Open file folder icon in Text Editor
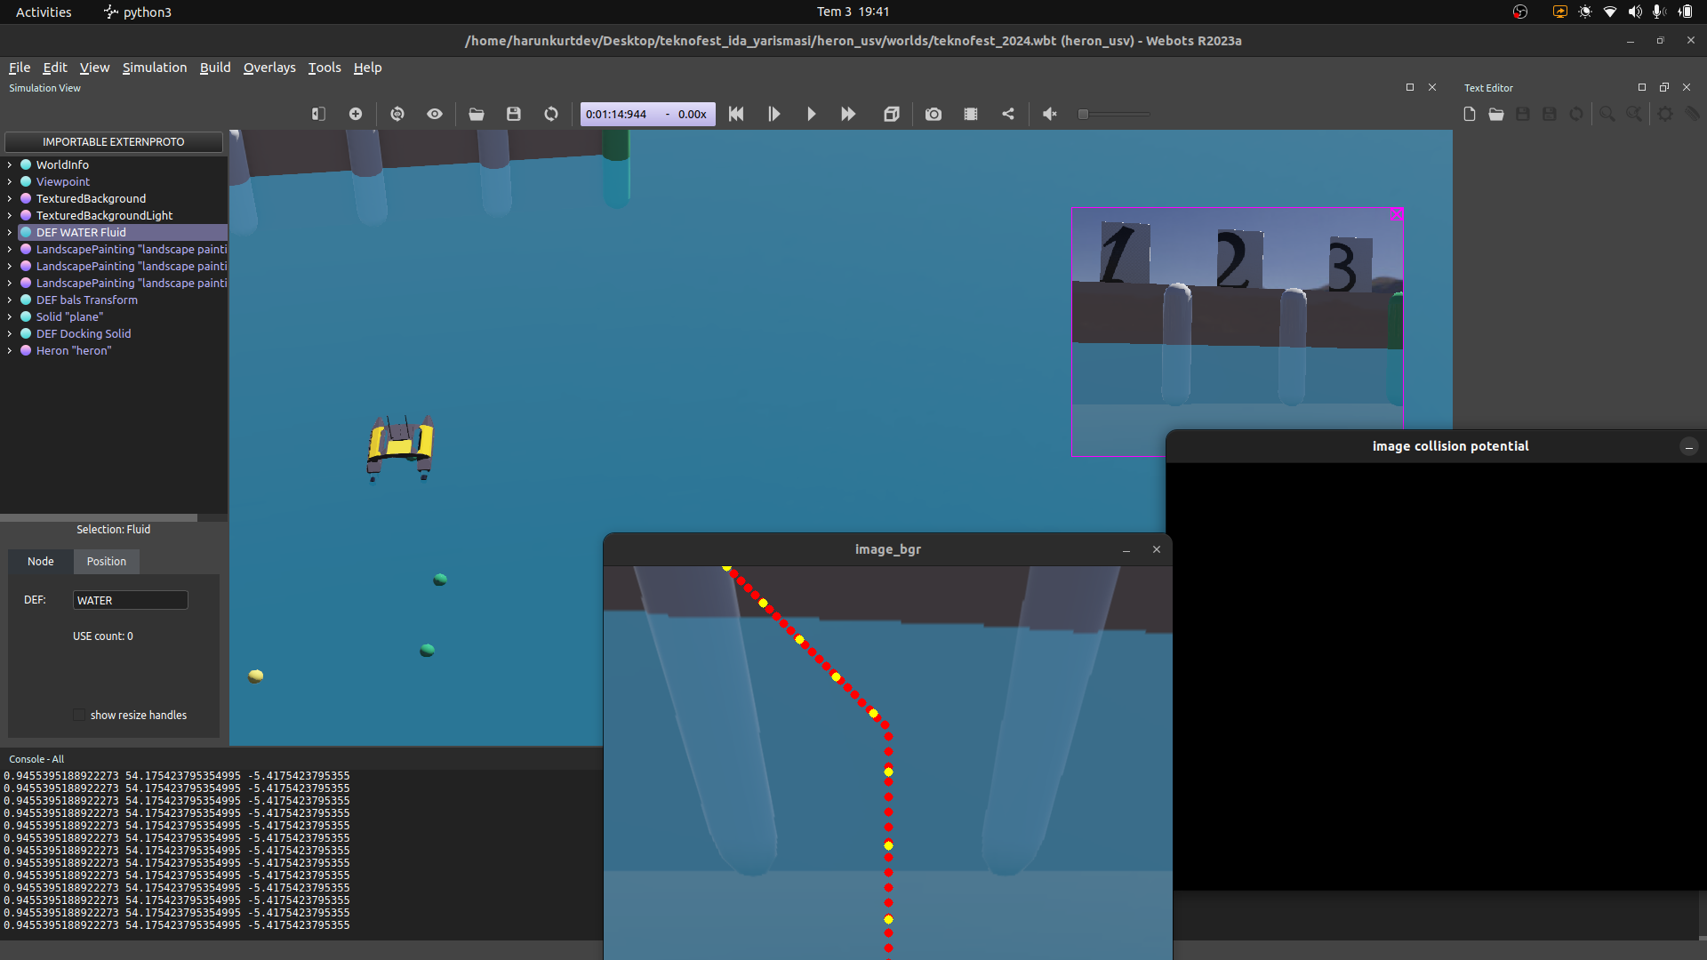Viewport: 1707px width, 960px height. tap(1496, 114)
